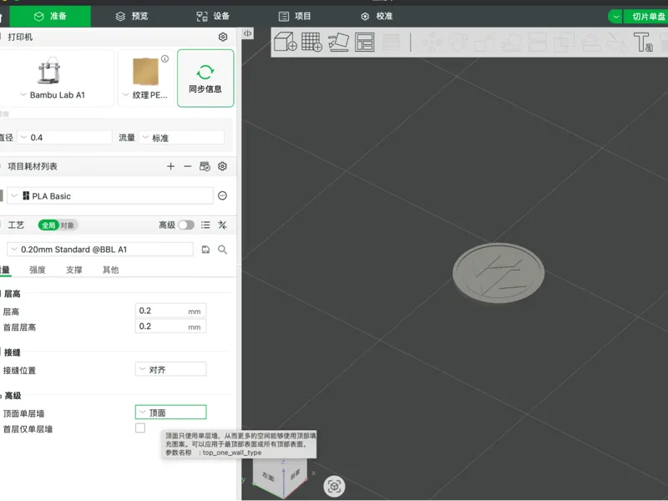
Task: Select the coin model in the viewport
Action: pyautogui.click(x=498, y=273)
